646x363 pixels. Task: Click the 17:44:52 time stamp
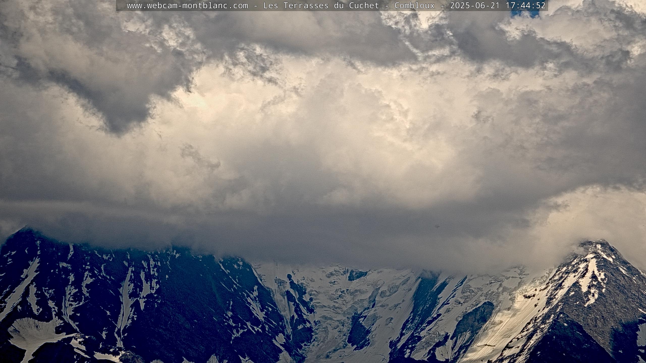click(525, 6)
